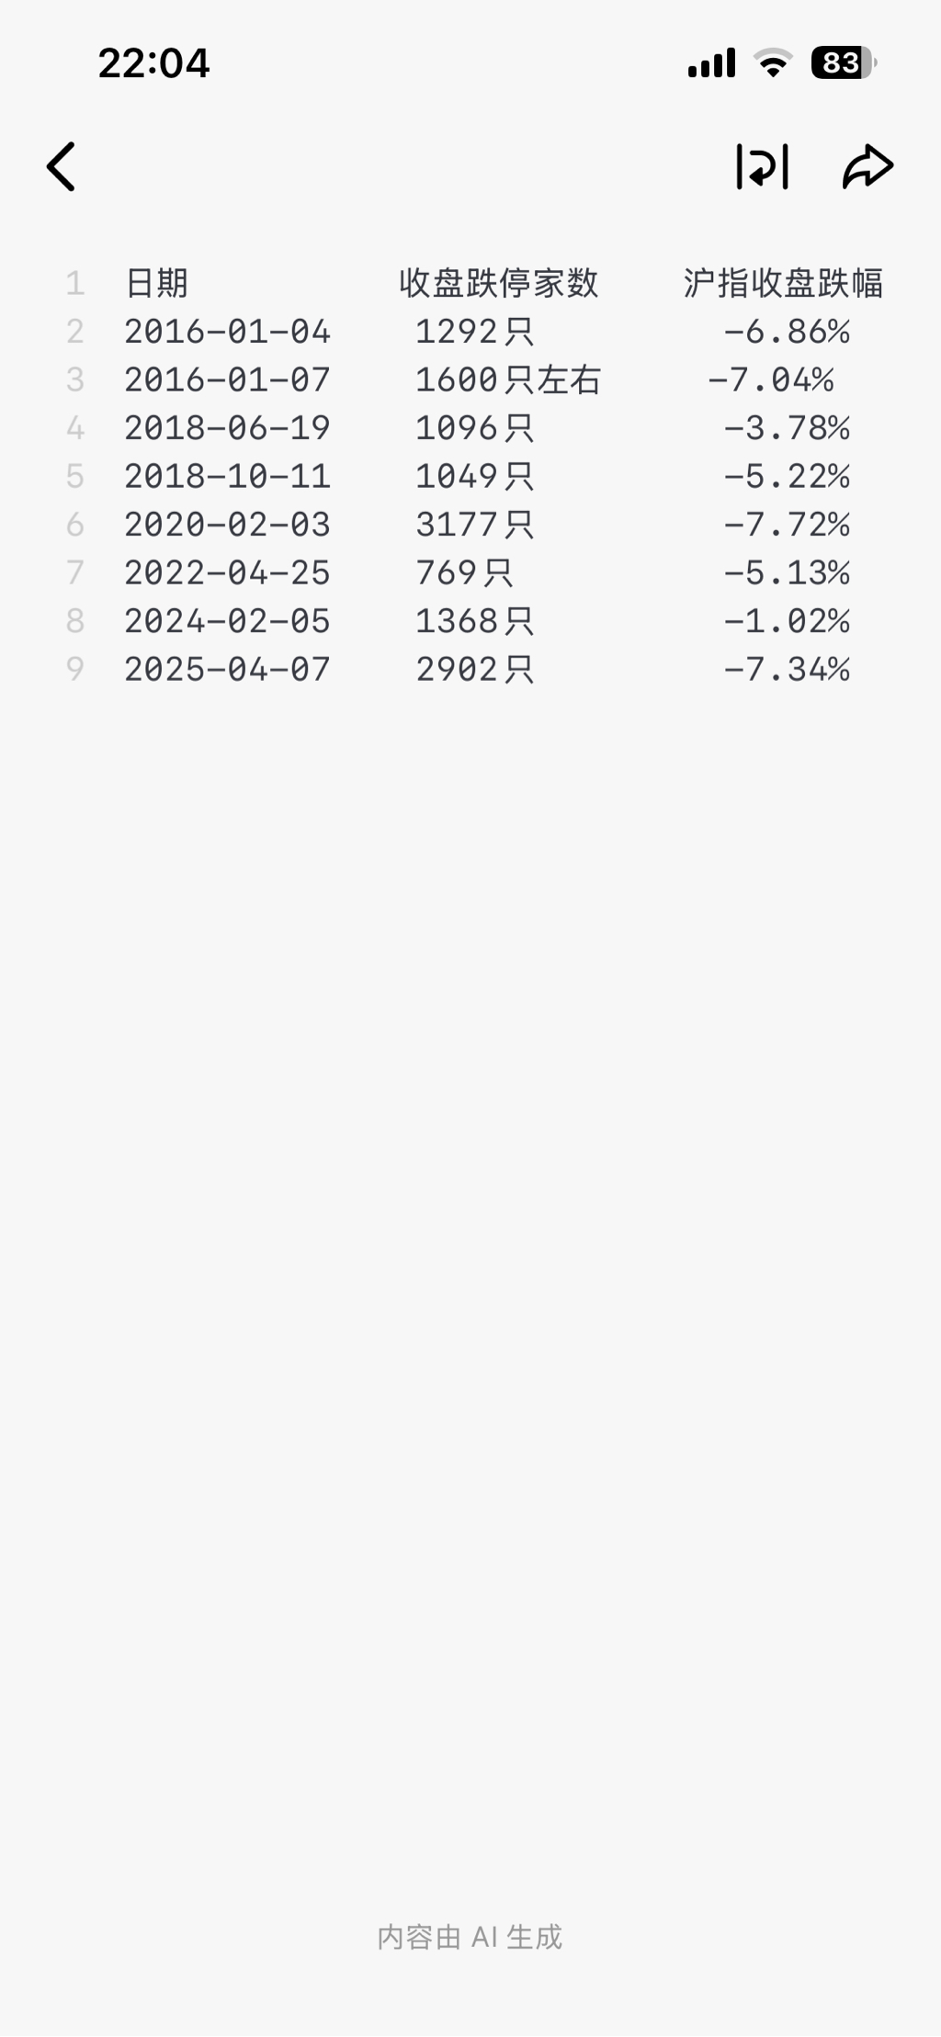
Task: Click line number 9
Action: tap(75, 670)
